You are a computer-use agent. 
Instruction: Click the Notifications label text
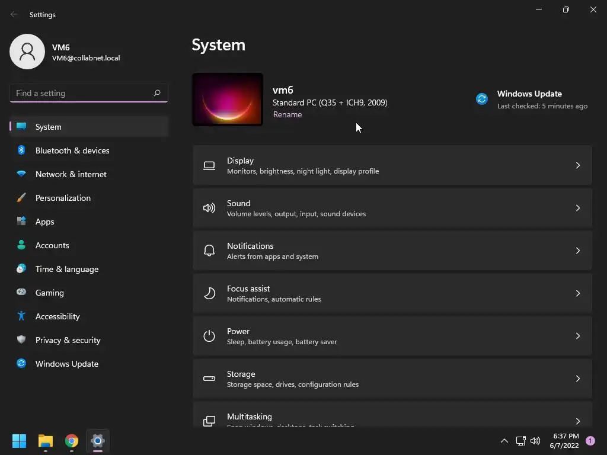[250, 246]
